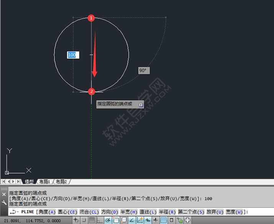
Task: Choose 方向(D) command option
Action: (110, 212)
